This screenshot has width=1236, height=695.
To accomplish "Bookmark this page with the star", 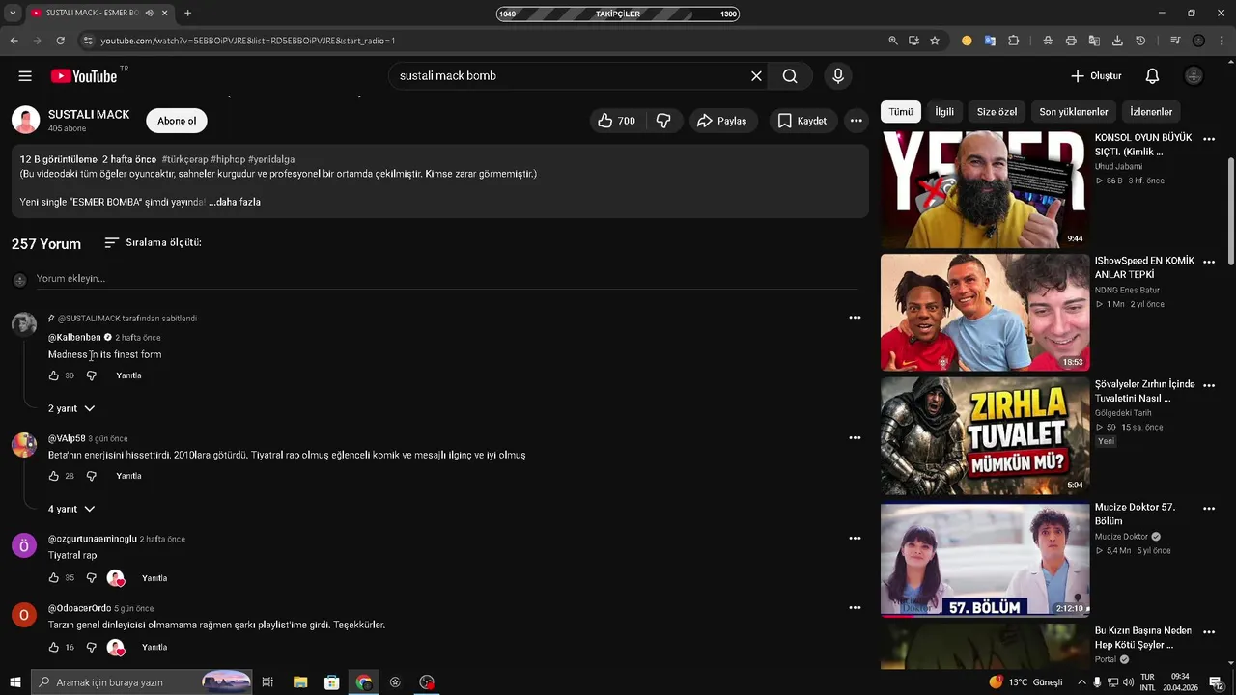I will [x=935, y=41].
